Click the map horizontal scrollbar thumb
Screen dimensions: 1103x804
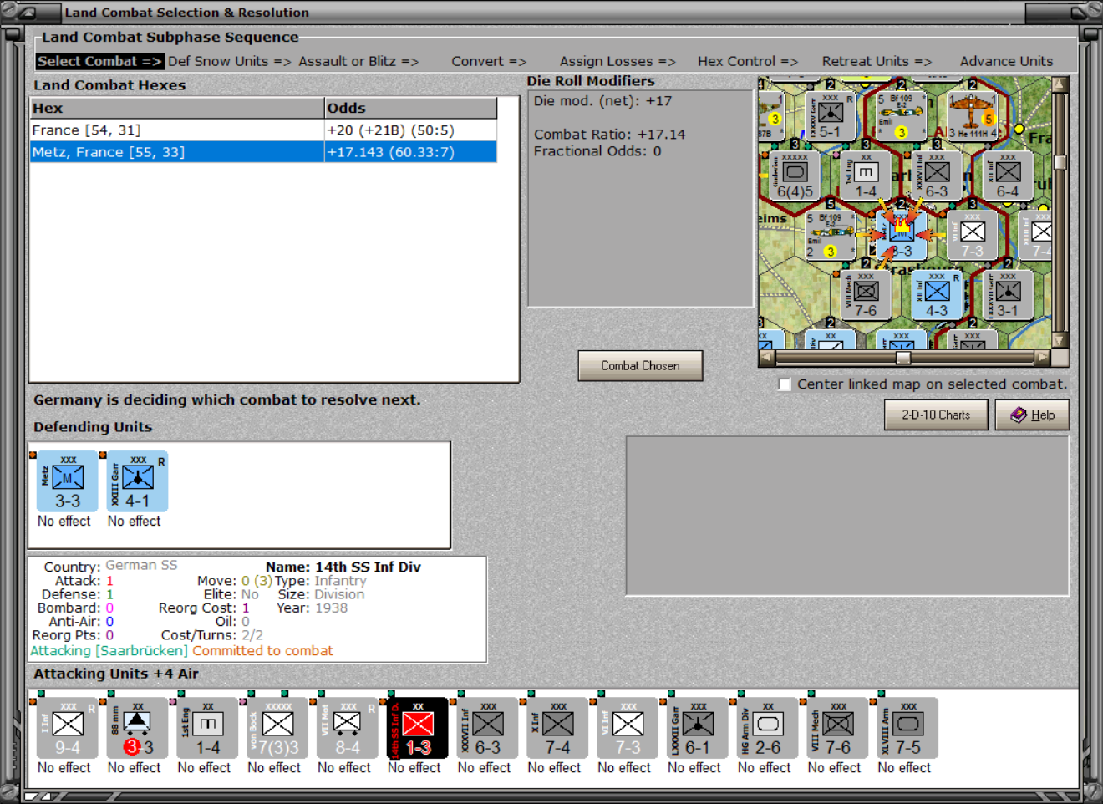(903, 358)
